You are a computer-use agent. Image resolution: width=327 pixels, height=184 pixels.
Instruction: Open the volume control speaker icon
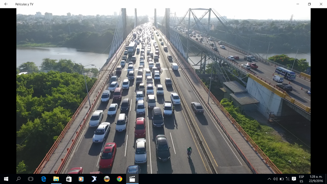pyautogui.click(x=275, y=179)
